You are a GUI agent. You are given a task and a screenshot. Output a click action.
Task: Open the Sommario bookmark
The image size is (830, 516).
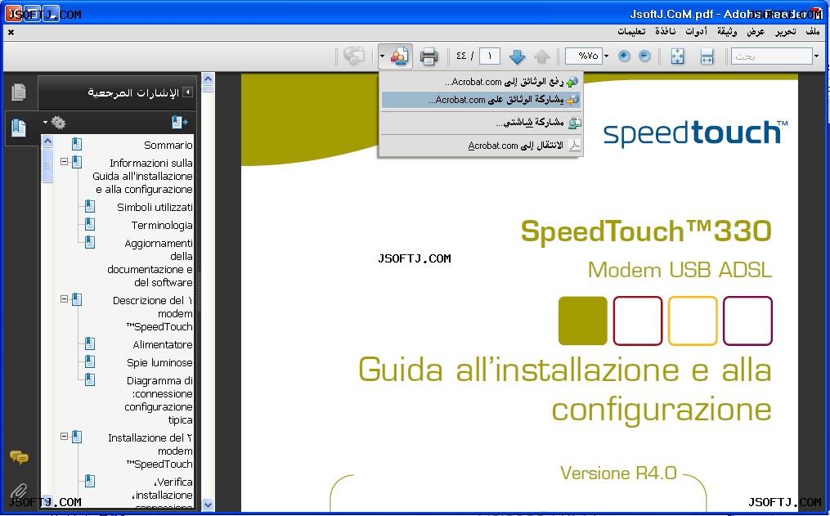168,145
